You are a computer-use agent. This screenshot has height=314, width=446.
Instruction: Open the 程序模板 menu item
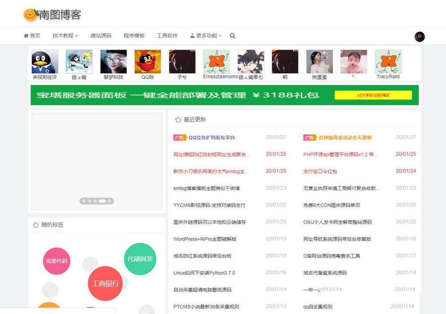[134, 36]
